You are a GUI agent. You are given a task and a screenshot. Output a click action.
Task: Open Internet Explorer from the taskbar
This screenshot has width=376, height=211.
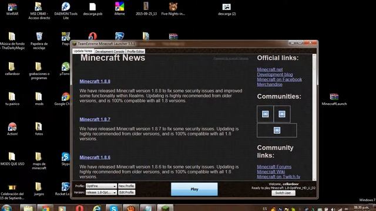(x=96, y=207)
